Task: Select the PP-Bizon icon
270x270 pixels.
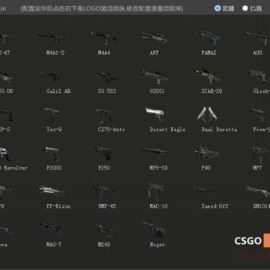Action: [x=52, y=191]
